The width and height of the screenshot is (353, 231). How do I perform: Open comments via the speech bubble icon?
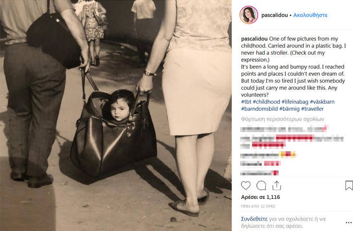[261, 186]
